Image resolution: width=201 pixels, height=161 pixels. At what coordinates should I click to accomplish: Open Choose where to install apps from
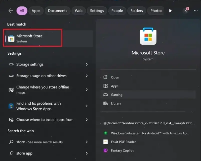(45, 120)
